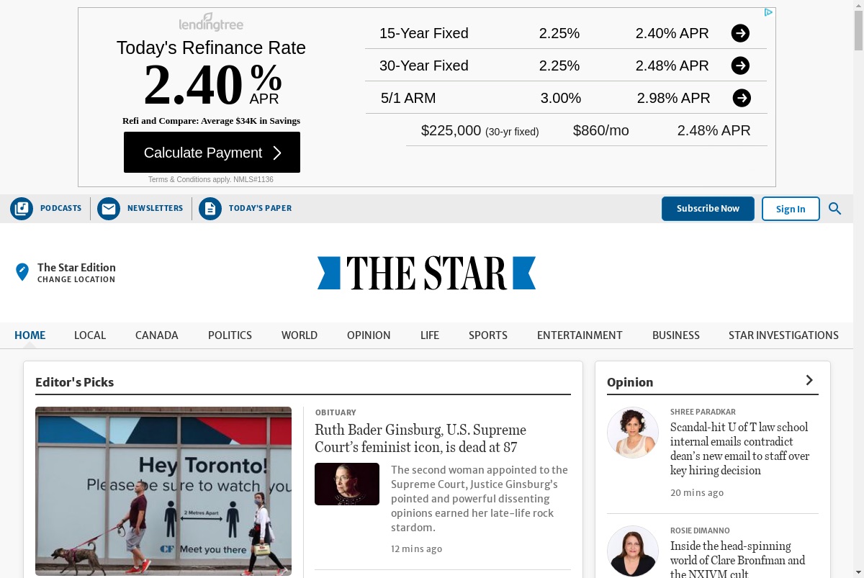Click the Obituary category label
This screenshot has height=578, width=864.
(x=336, y=412)
